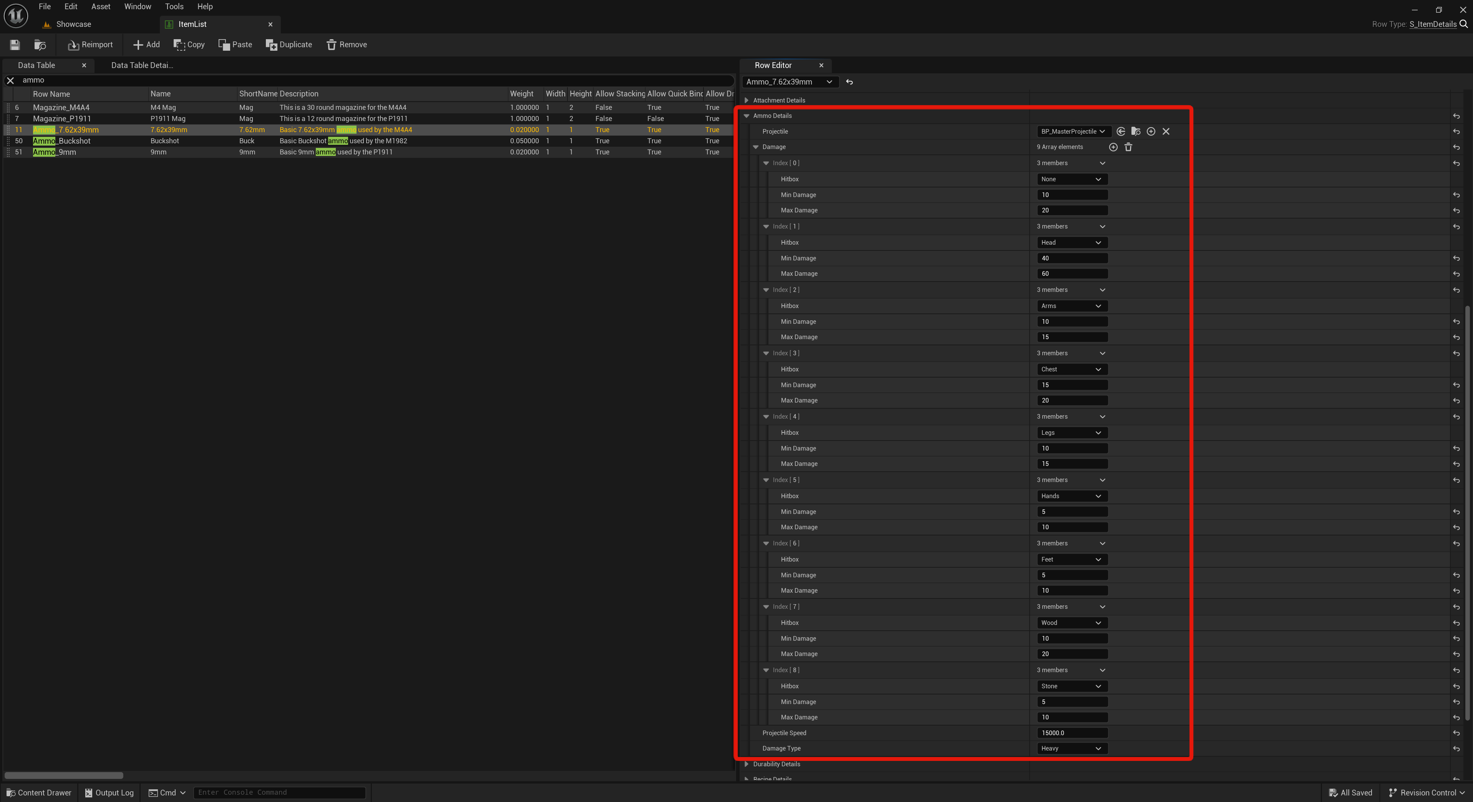This screenshot has width=1473, height=802.
Task: Click the Reimport toolbar button
Action: pos(90,45)
